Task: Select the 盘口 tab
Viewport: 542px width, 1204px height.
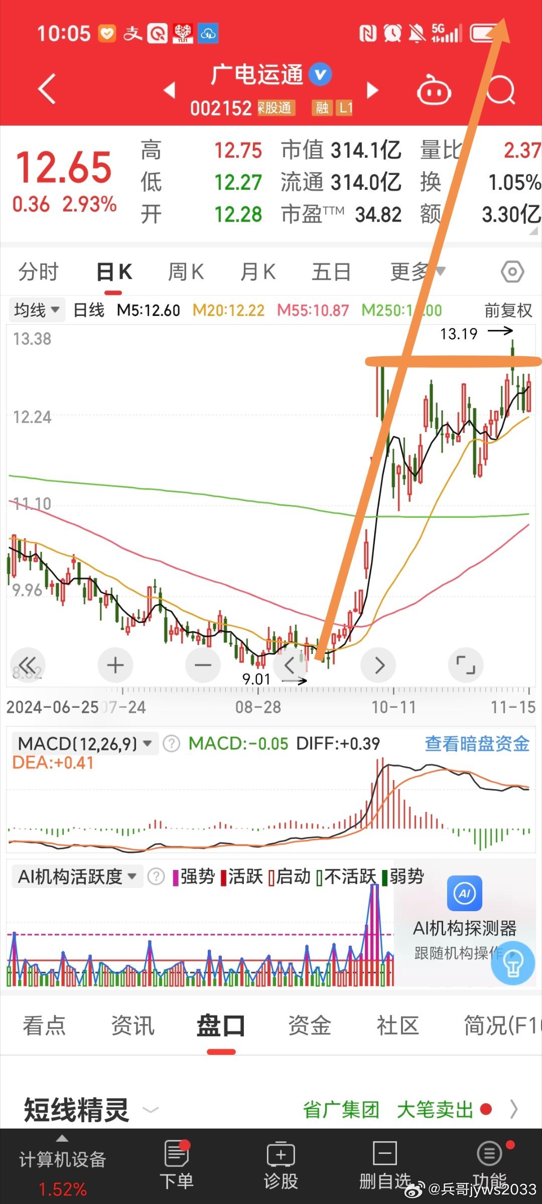Action: point(221,1025)
